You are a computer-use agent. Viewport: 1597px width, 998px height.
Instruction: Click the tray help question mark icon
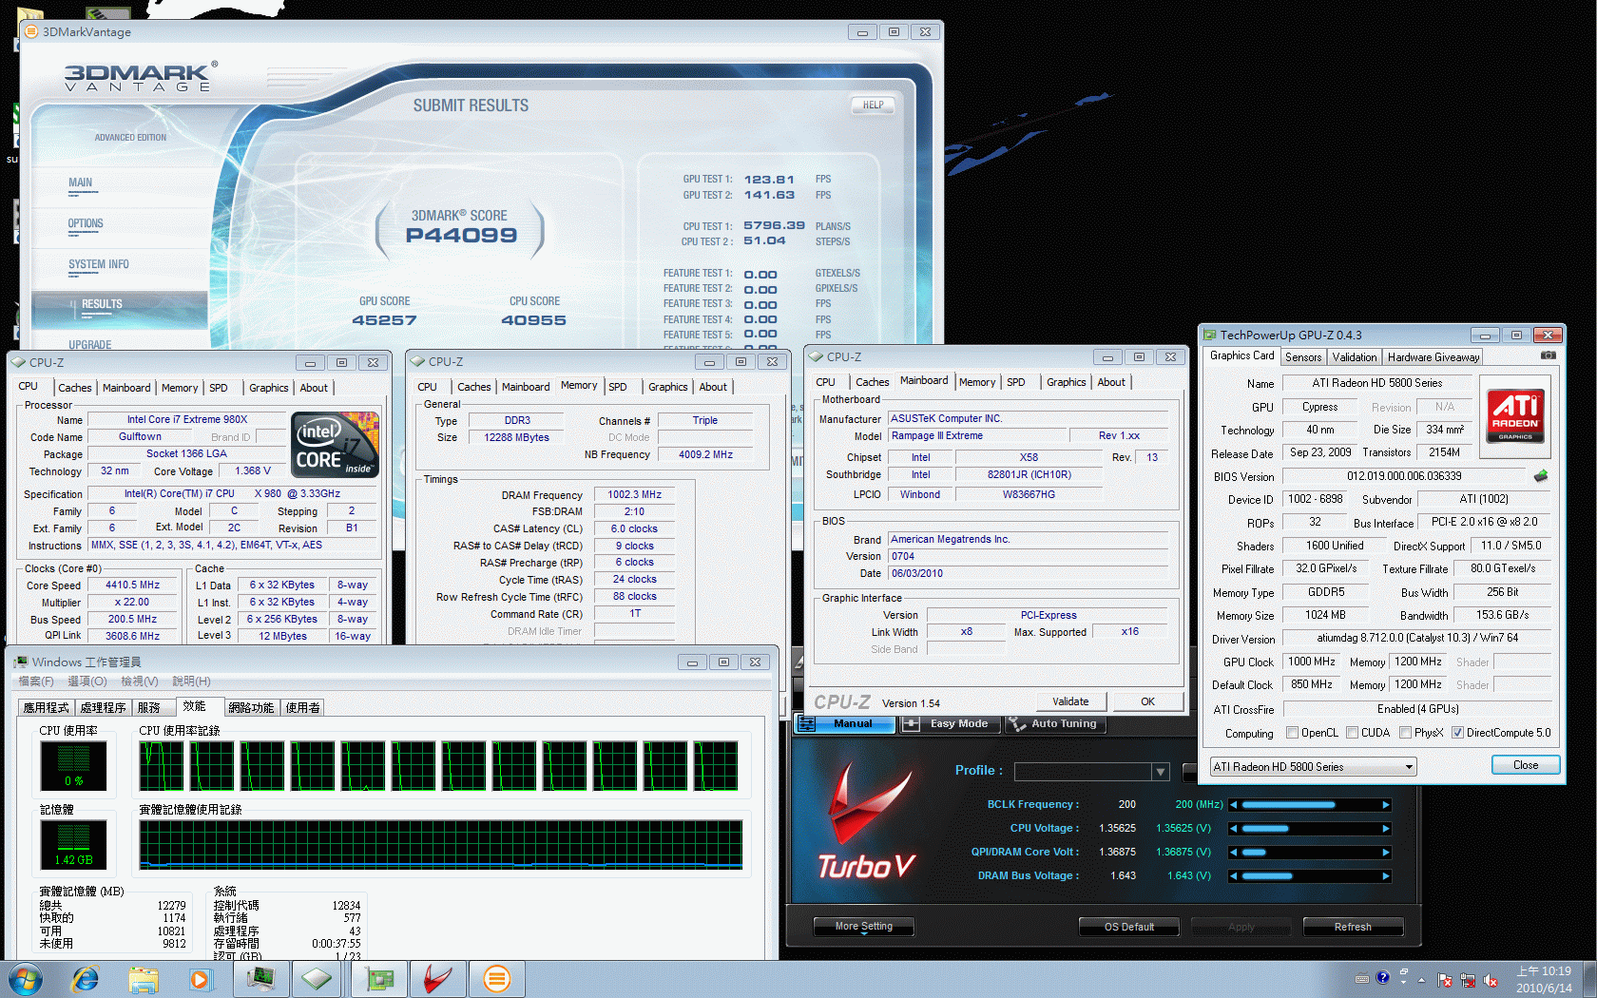(x=1383, y=977)
